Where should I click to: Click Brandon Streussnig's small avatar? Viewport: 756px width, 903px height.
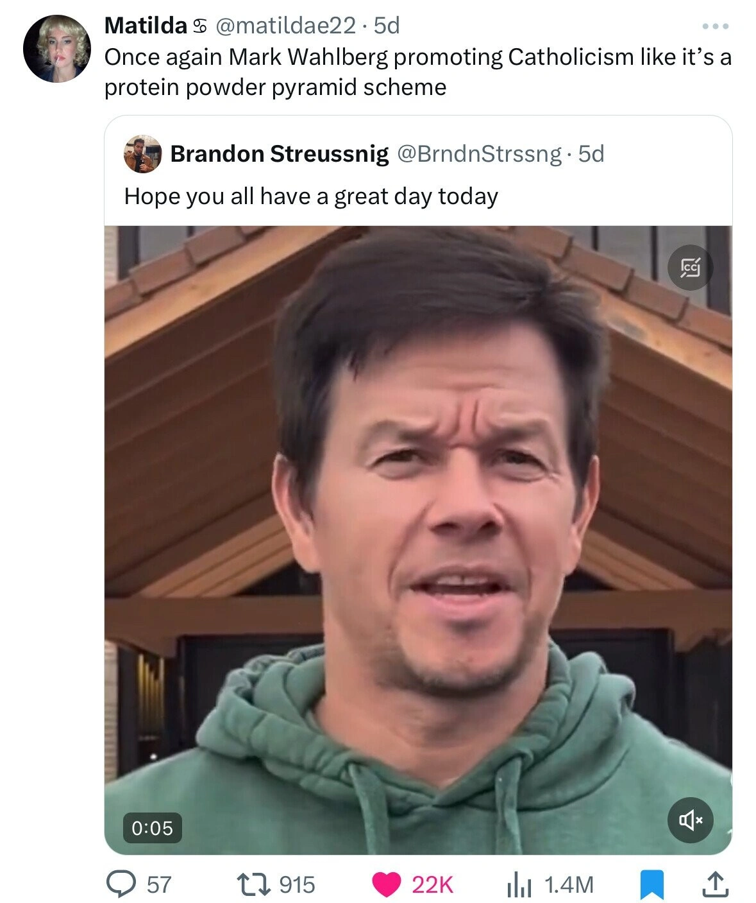pyautogui.click(x=142, y=154)
